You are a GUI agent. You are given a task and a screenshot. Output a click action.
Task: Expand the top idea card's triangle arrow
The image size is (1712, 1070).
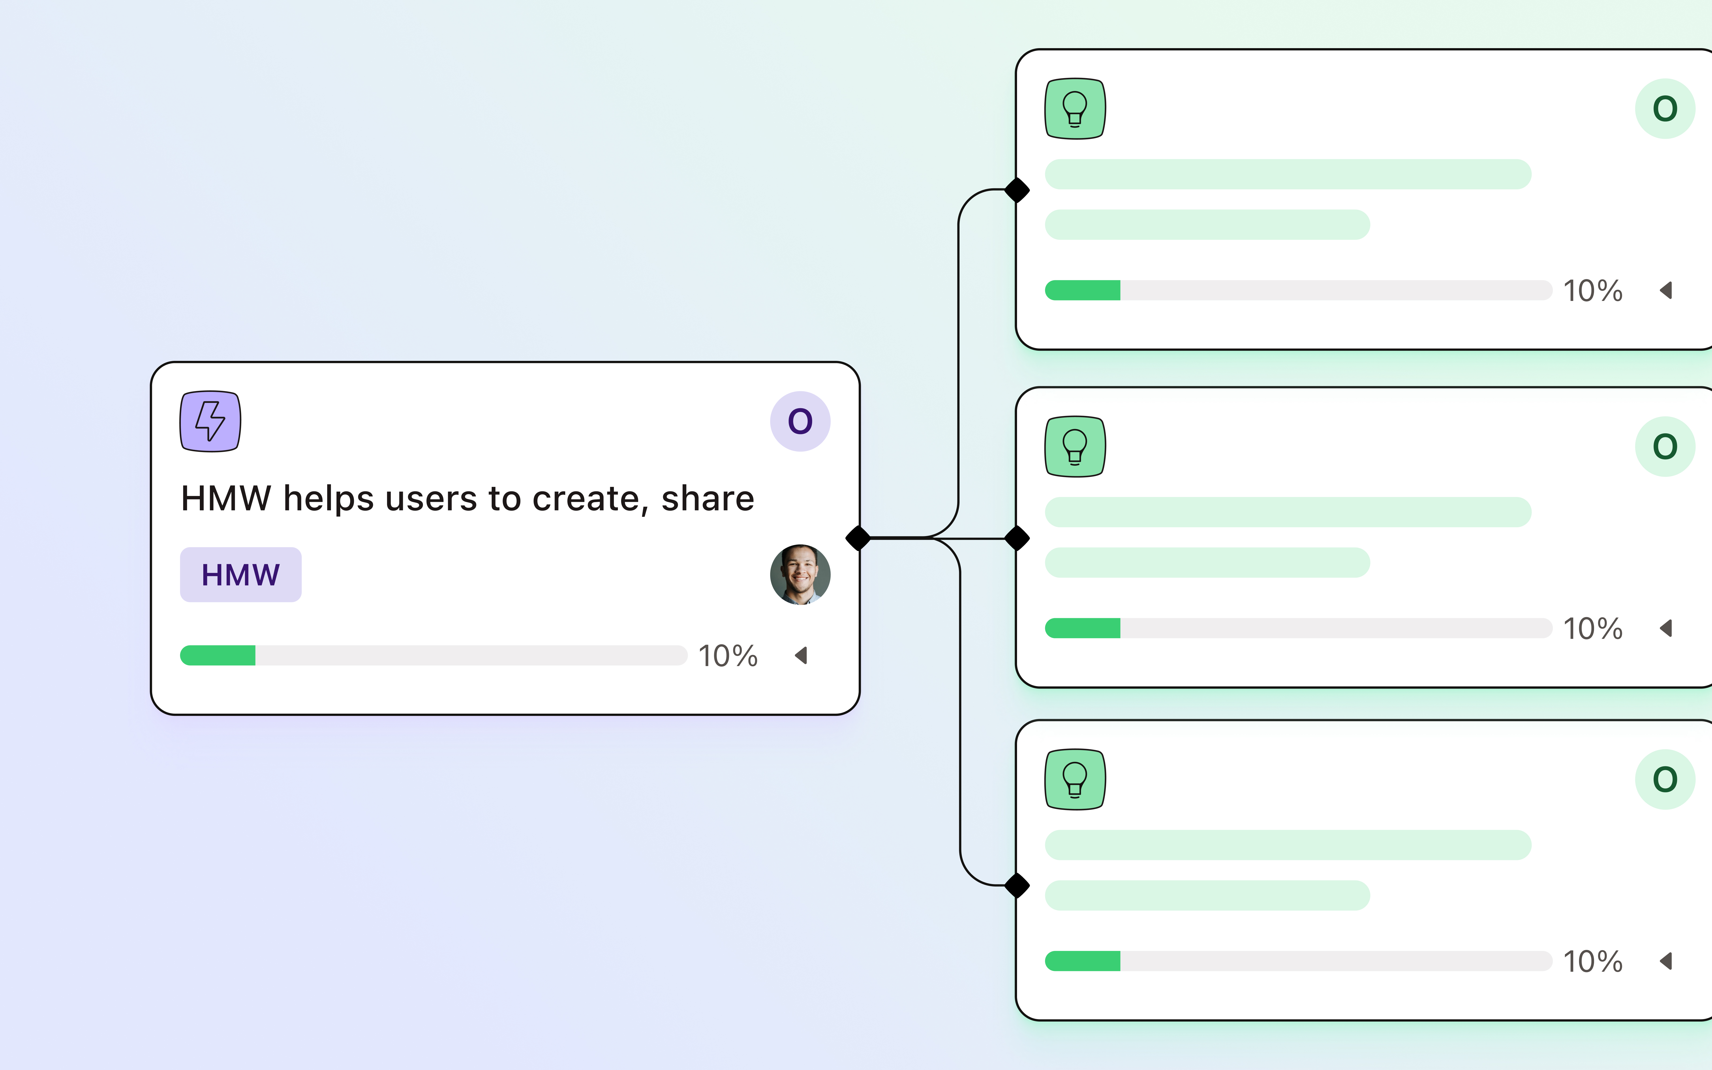1666,290
